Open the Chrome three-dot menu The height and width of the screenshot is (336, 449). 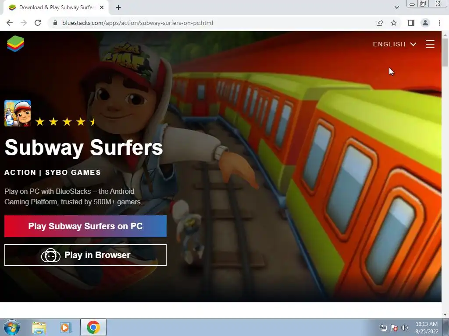click(x=439, y=23)
